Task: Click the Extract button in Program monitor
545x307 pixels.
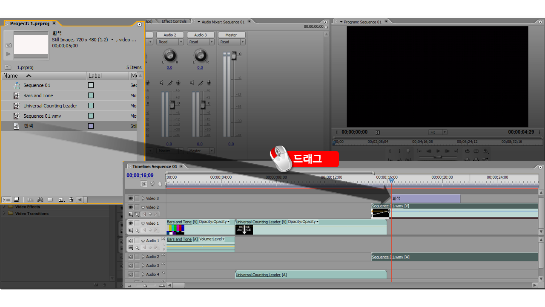Action: coord(476,159)
